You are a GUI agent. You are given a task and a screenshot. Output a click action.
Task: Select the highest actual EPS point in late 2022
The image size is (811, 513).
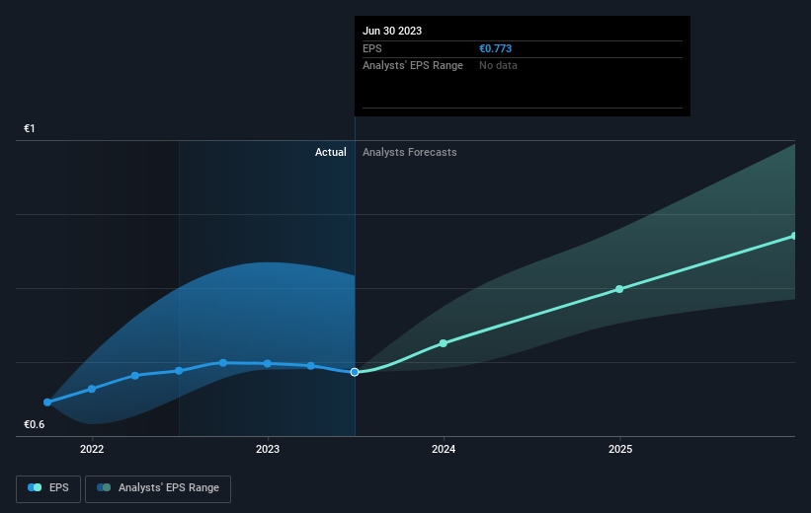(223, 363)
